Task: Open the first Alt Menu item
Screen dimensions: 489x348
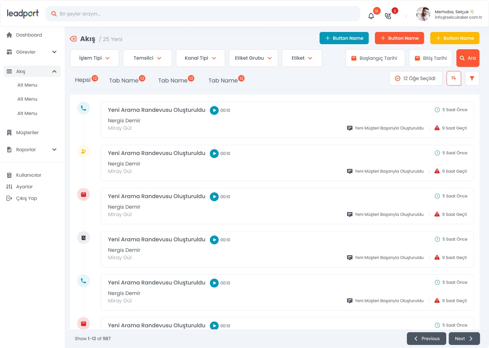Action: [x=27, y=85]
